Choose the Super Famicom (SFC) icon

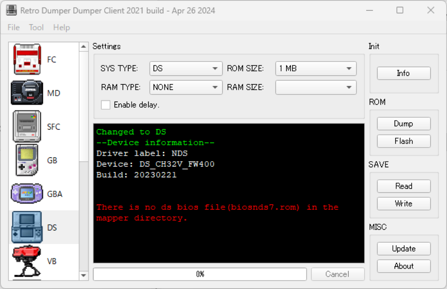27,126
